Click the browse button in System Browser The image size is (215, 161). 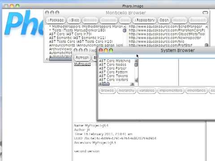[107, 90]
